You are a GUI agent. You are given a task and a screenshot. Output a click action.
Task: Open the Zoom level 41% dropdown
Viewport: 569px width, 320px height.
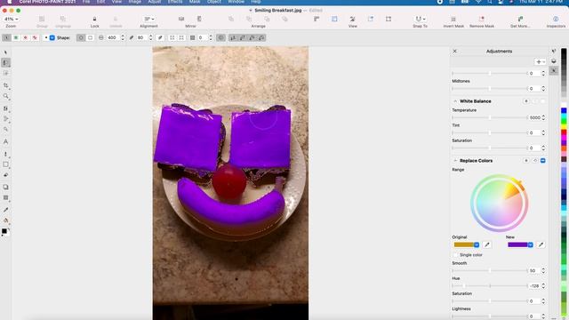12,19
